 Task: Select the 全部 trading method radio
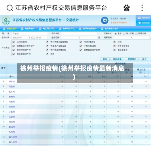[x=116, y=34]
